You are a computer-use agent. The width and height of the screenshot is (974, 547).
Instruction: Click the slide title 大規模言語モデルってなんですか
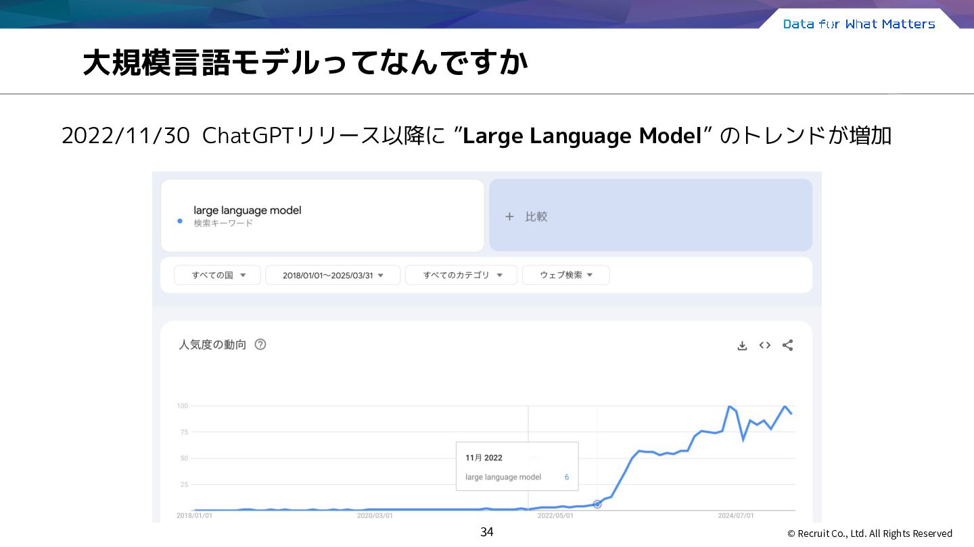(305, 63)
